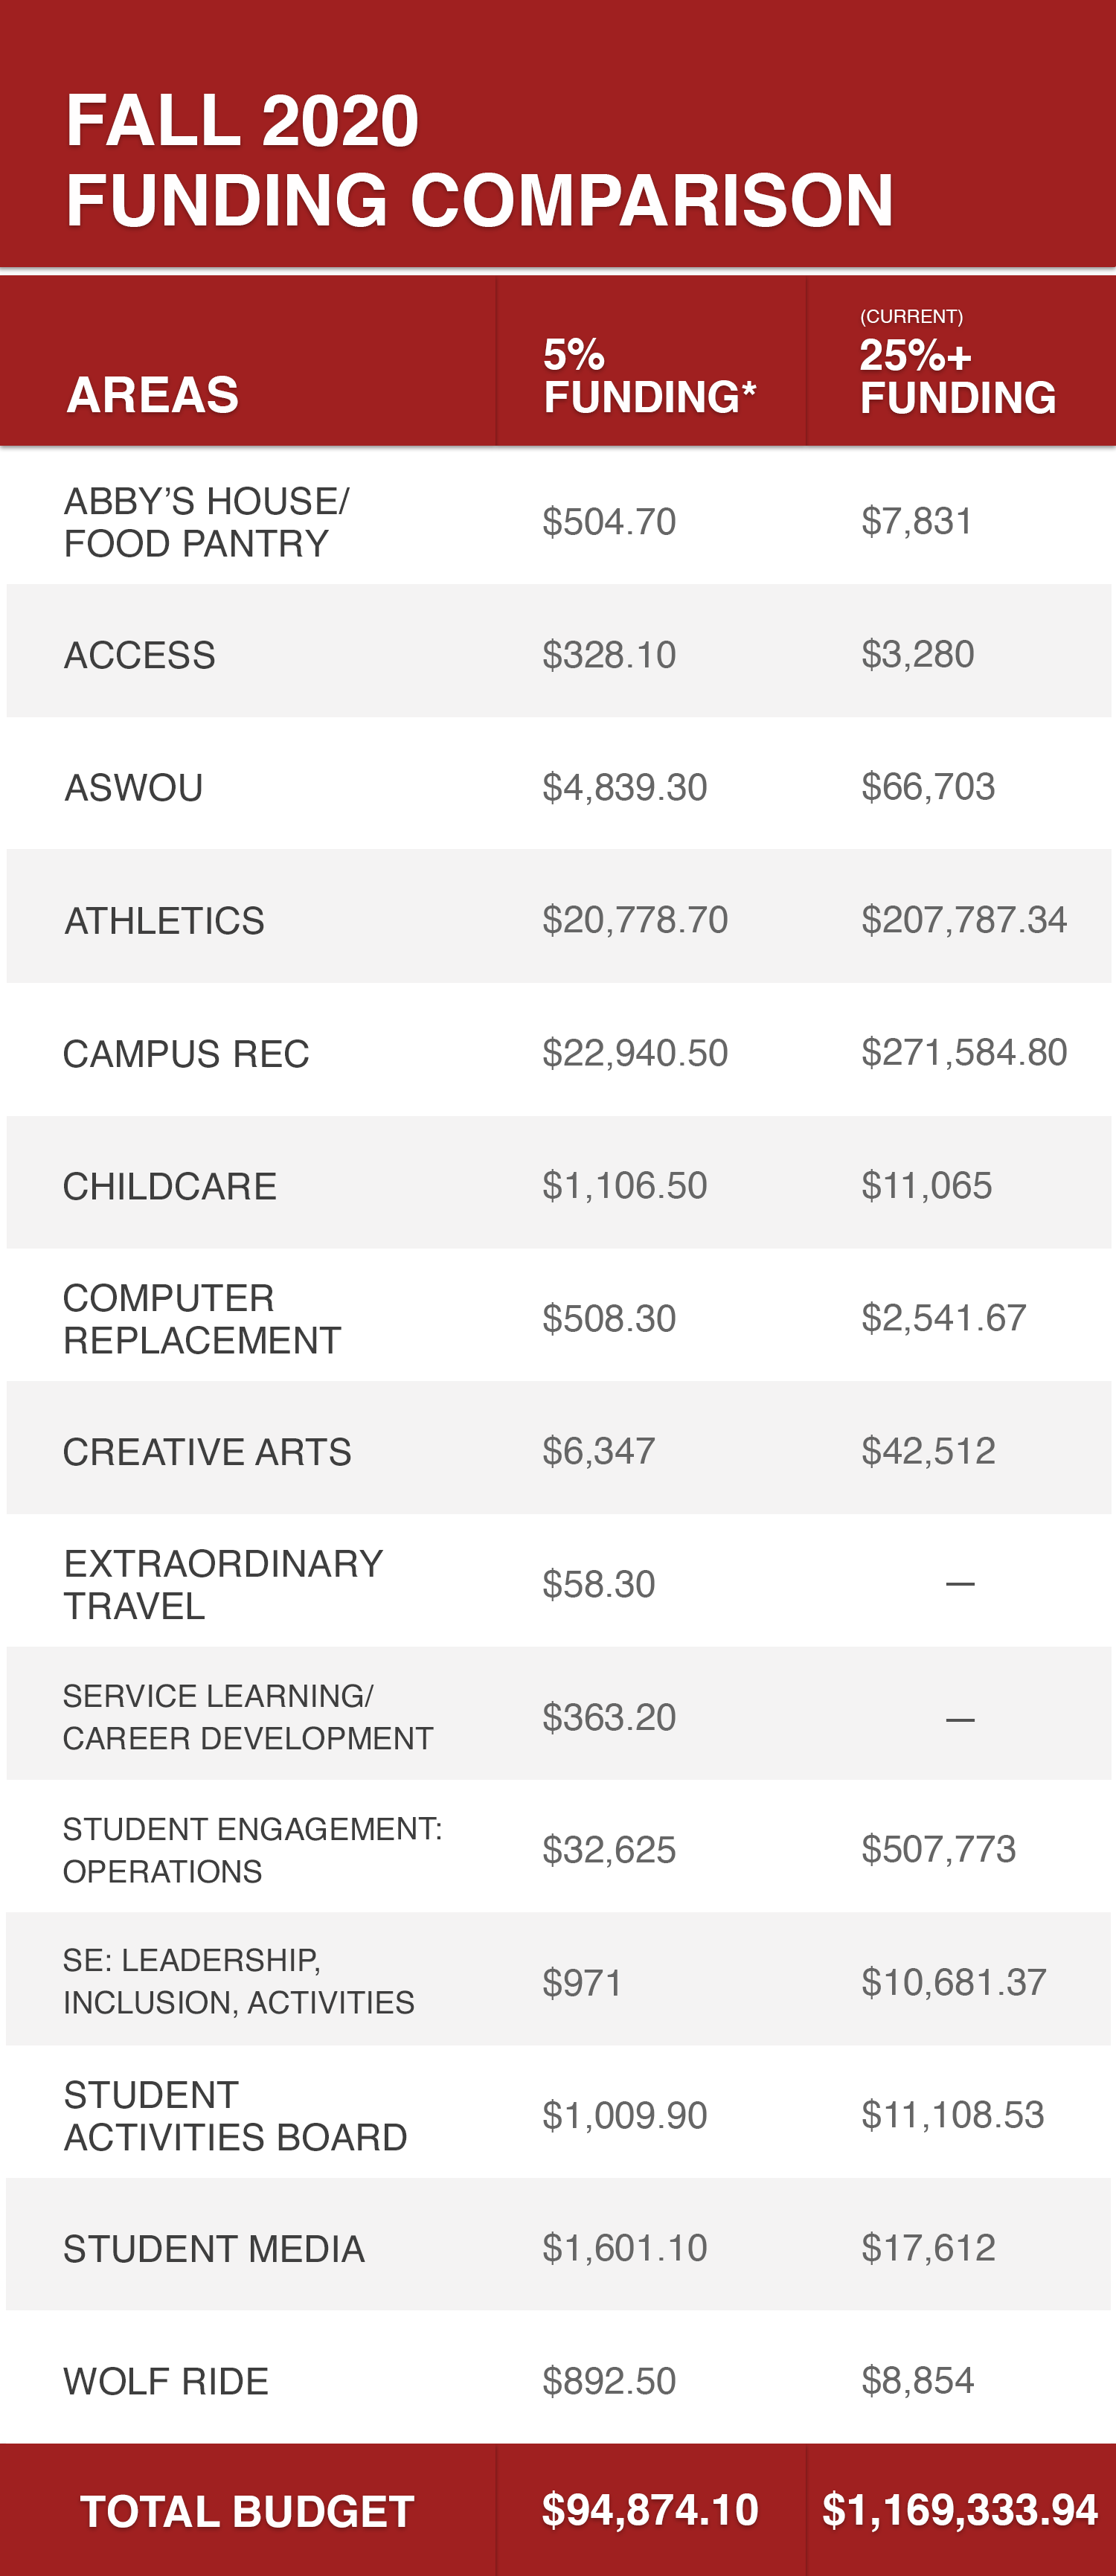Click the total budget $1,169,333.94 figure

point(960,2510)
